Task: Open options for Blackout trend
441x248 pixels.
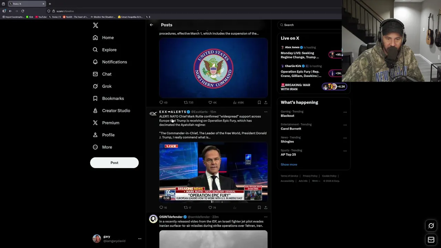Action: click(x=345, y=112)
